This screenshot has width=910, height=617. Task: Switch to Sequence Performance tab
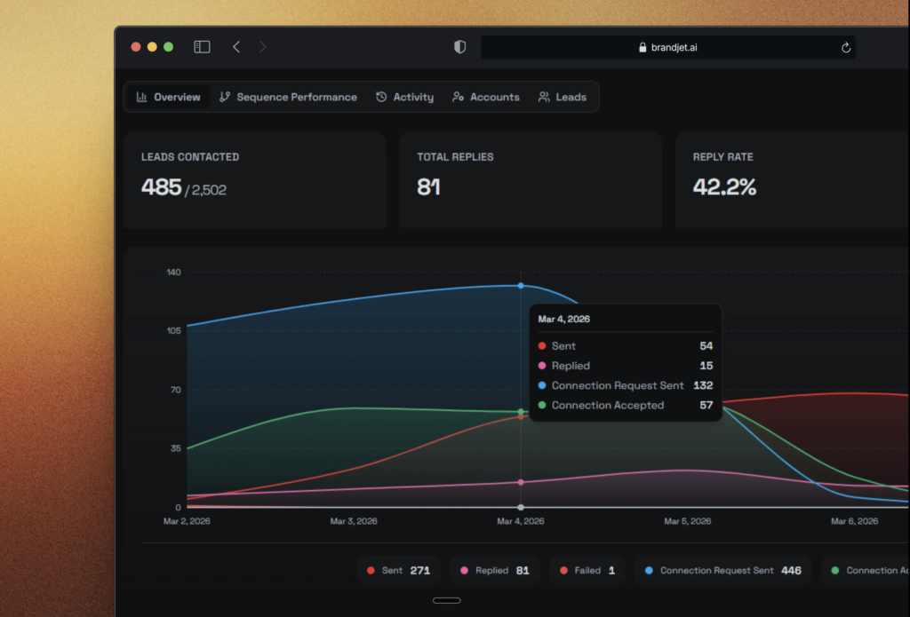pyautogui.click(x=288, y=97)
